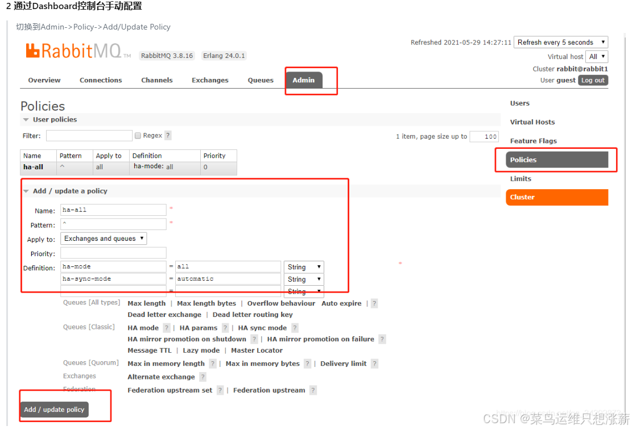Insert Overflow behaviour definition
Viewport: 632px width, 430px height.
[281, 303]
